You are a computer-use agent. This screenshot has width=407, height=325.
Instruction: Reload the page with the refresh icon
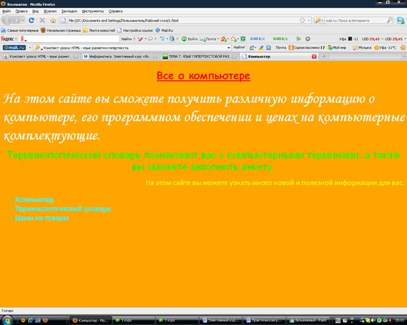pyautogui.click(x=31, y=20)
